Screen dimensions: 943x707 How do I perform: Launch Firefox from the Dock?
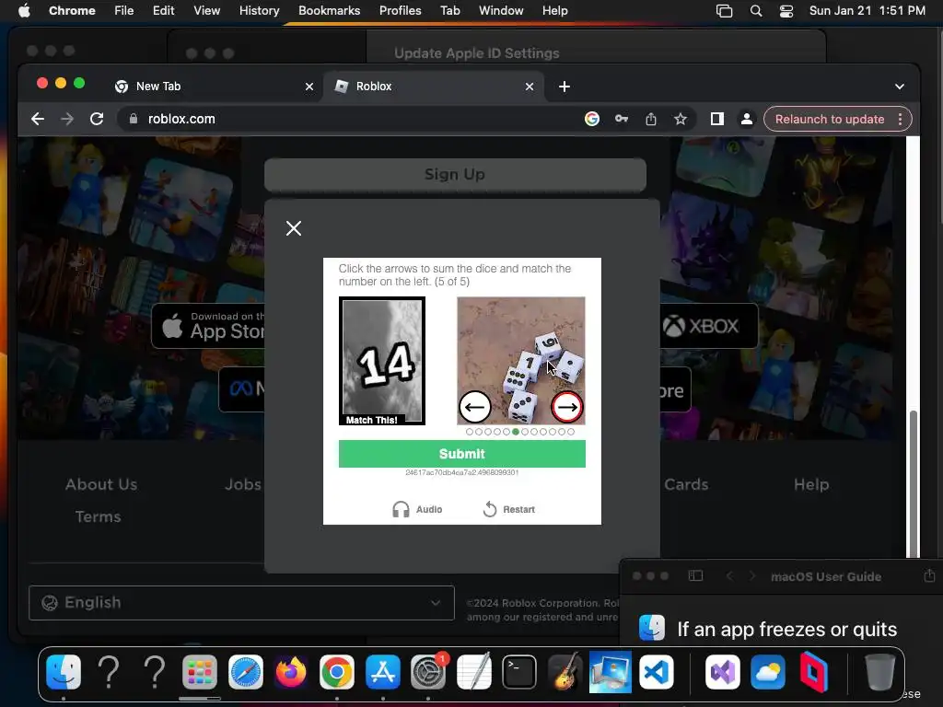click(x=291, y=671)
